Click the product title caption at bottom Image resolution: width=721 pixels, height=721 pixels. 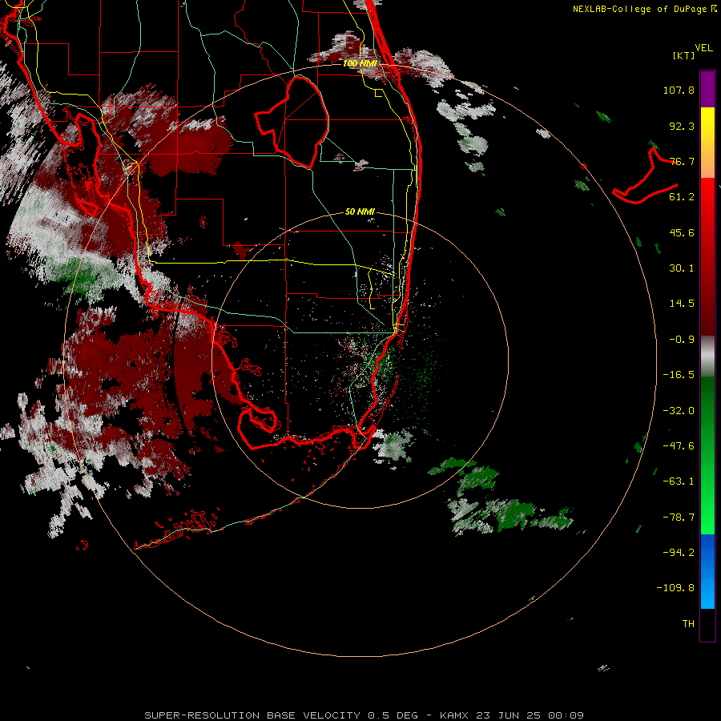point(365,715)
